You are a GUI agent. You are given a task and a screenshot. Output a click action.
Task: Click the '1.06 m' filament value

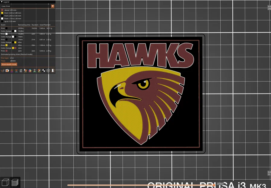tap(42, 45)
